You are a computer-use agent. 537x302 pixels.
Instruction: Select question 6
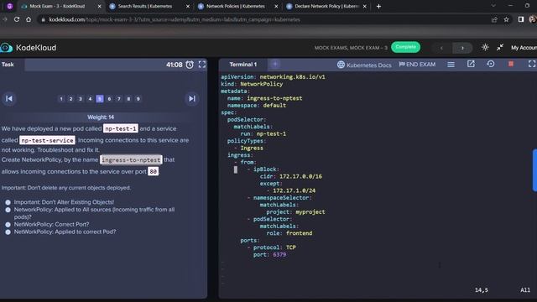109,99
